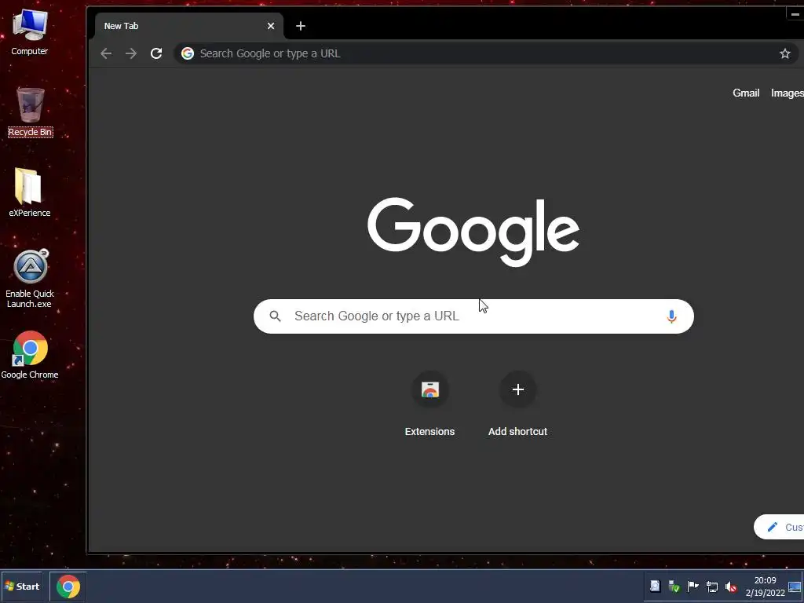The width and height of the screenshot is (804, 603).
Task: Select the Google Chrome desktop shortcut
Action: click(30, 356)
